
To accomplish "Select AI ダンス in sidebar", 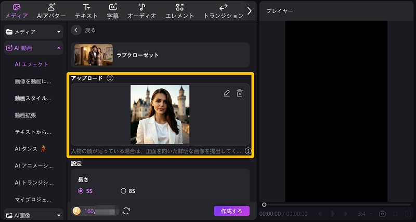I will [30, 149].
